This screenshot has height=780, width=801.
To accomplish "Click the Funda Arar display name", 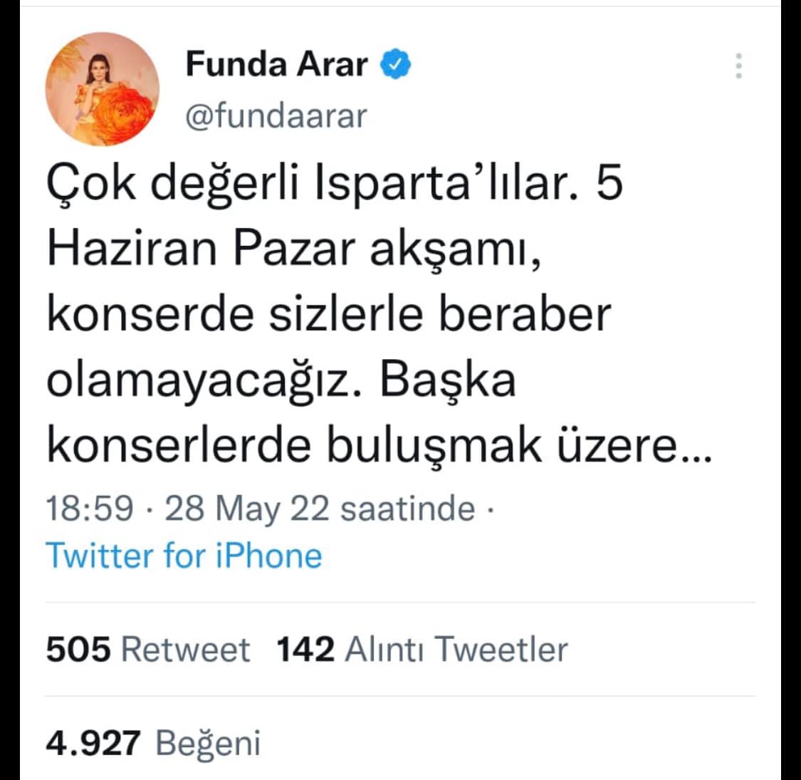I will coord(276,64).
